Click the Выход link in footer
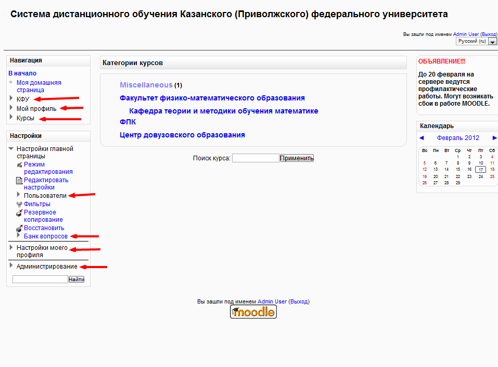 (299, 301)
